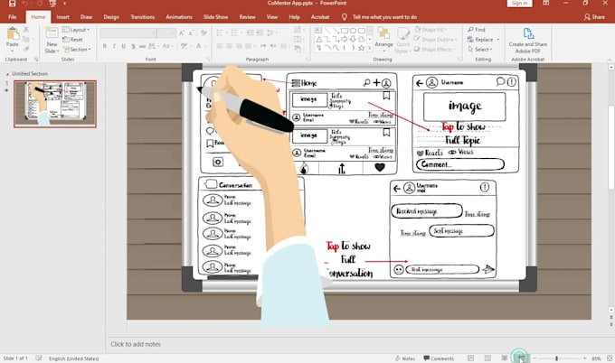Toggle Align Right paragraph alignment
The image size is (615, 363).
239,46
